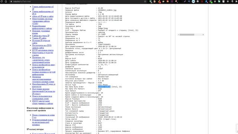Click the manufacturer value 'samsung'
Viewport: 238px width, 134px height.
coord(101,32)
